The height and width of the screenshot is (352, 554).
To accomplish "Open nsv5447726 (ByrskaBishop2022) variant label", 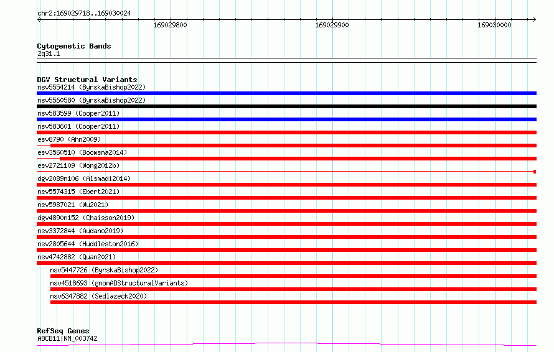I will (x=104, y=270).
